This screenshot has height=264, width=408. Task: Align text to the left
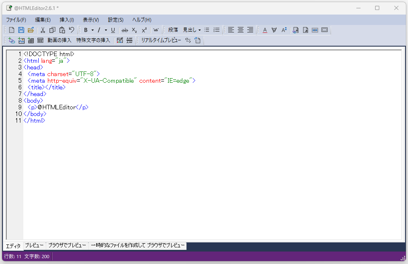(x=231, y=30)
